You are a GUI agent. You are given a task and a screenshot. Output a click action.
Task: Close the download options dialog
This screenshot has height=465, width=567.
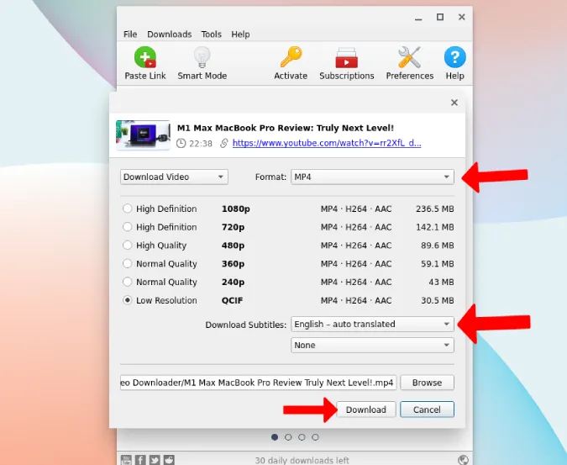click(x=454, y=103)
